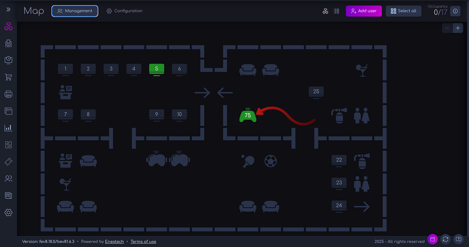Screen dimensions: 469x247
Task: Select the green computer 5
Action: click(x=157, y=69)
